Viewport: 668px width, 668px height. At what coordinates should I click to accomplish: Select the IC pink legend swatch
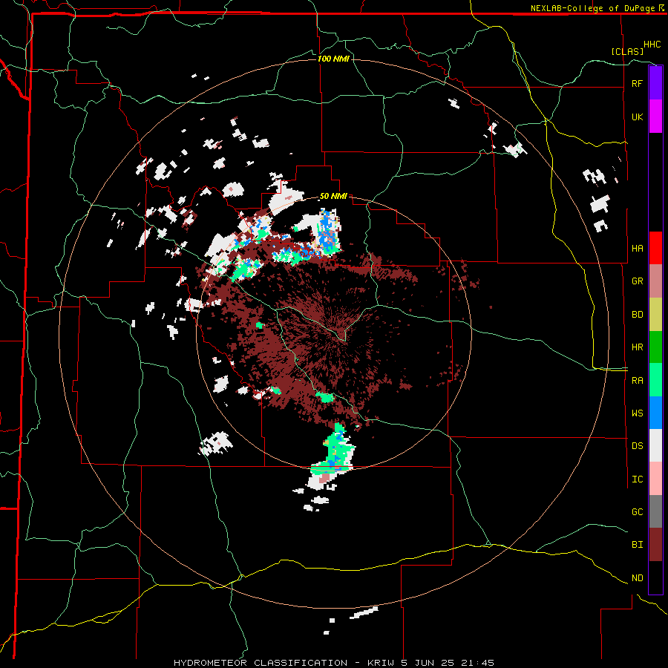point(655,479)
